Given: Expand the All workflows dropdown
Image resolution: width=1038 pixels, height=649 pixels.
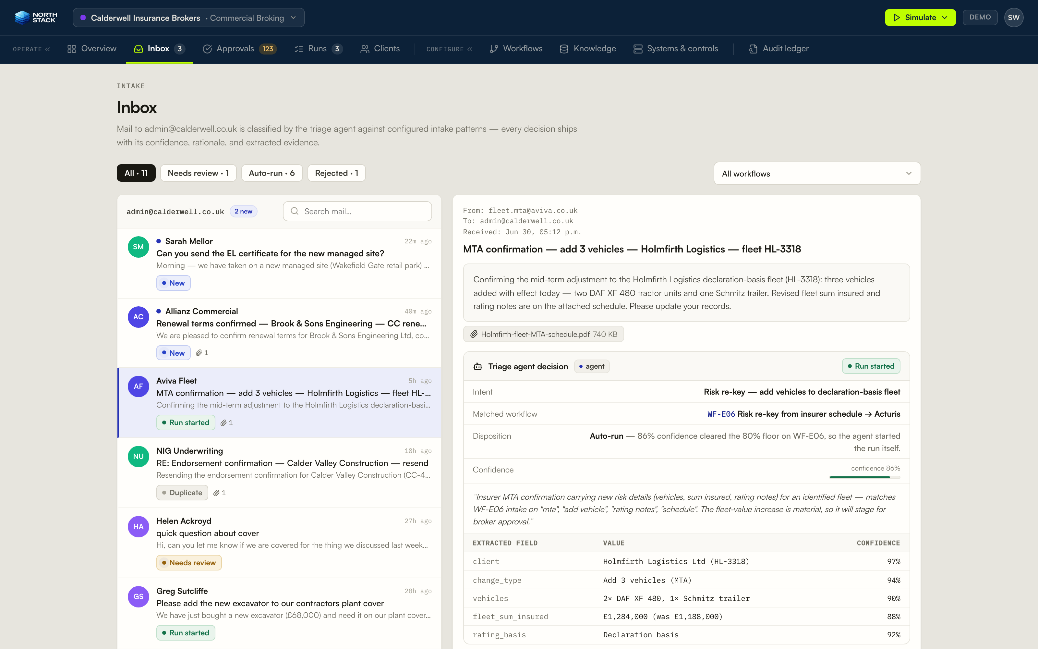Looking at the screenshot, I should (x=817, y=173).
